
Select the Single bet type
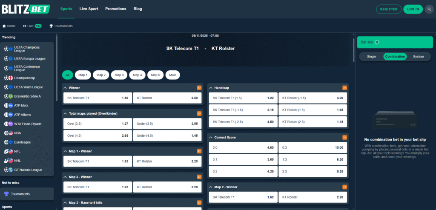point(371,57)
